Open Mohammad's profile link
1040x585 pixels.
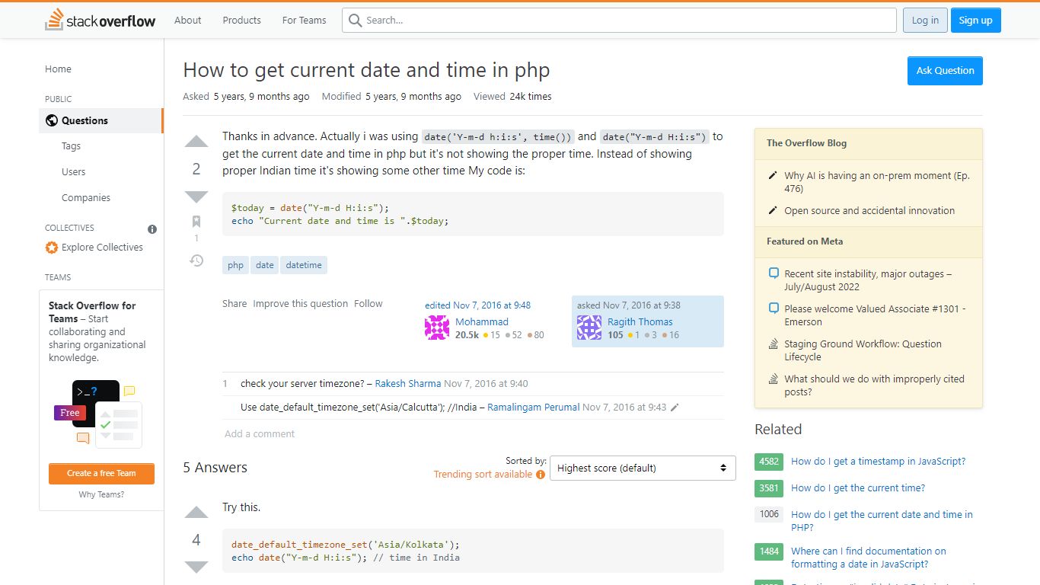482,322
